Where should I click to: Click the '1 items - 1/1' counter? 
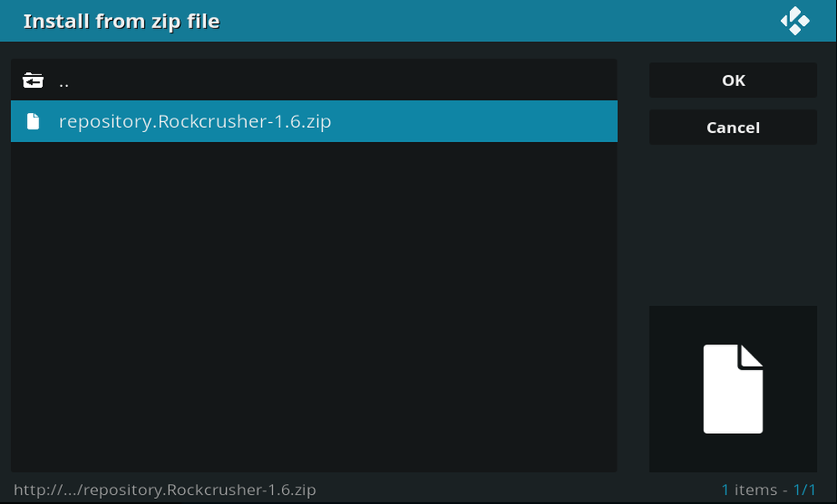(768, 490)
